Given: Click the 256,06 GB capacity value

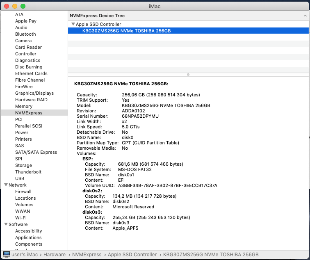Looking at the screenshot, I should (161, 95).
